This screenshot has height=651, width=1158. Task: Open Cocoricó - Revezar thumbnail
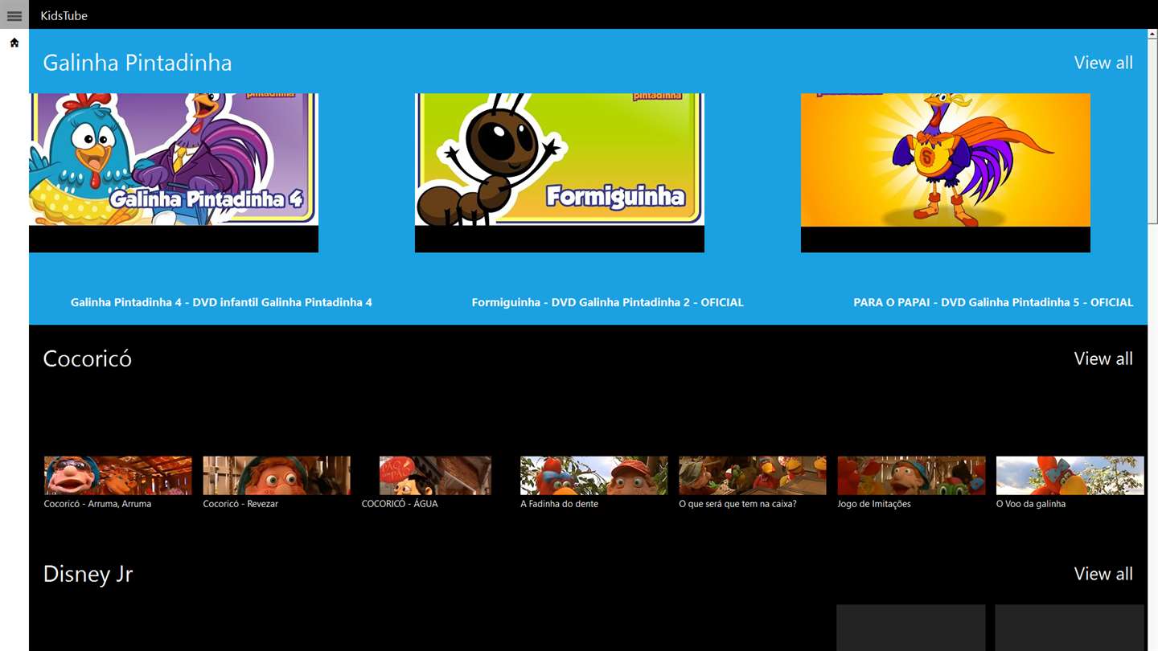point(277,476)
